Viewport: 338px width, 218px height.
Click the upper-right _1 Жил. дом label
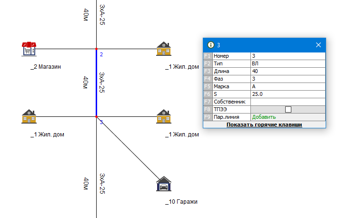(x=182, y=67)
